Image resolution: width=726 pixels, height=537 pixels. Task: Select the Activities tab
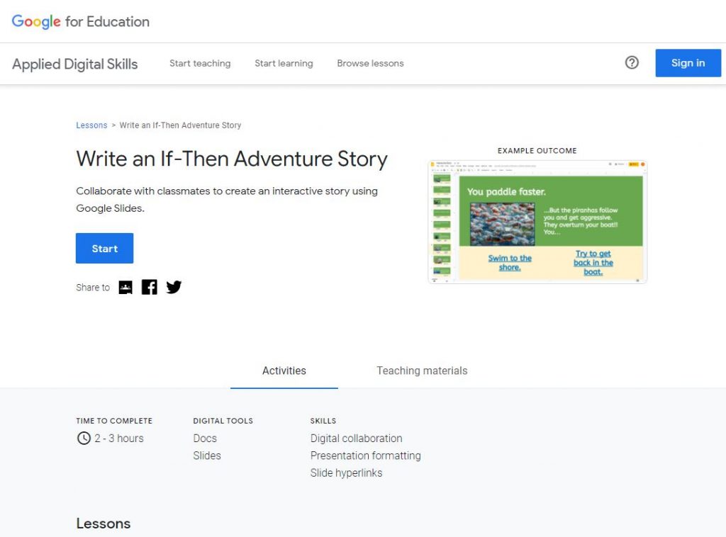coord(284,371)
